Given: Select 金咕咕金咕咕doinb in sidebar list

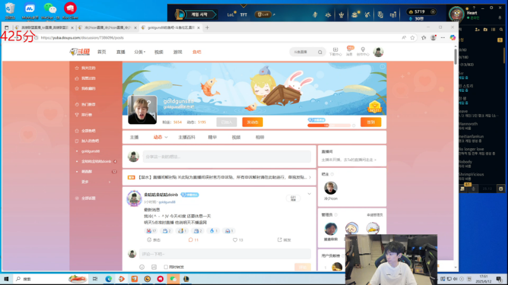Looking at the screenshot, I should (97, 161).
